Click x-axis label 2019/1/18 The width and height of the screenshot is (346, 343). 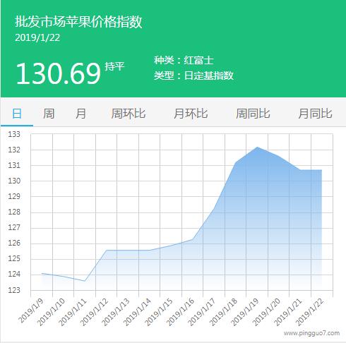click(224, 312)
